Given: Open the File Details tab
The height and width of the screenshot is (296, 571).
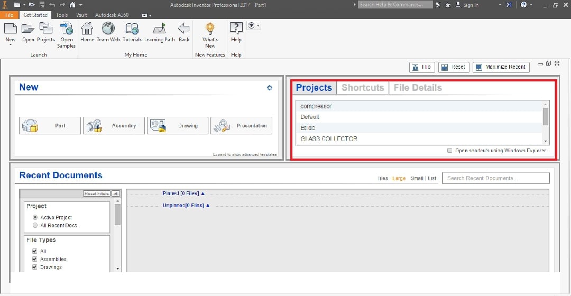Looking at the screenshot, I should (418, 88).
